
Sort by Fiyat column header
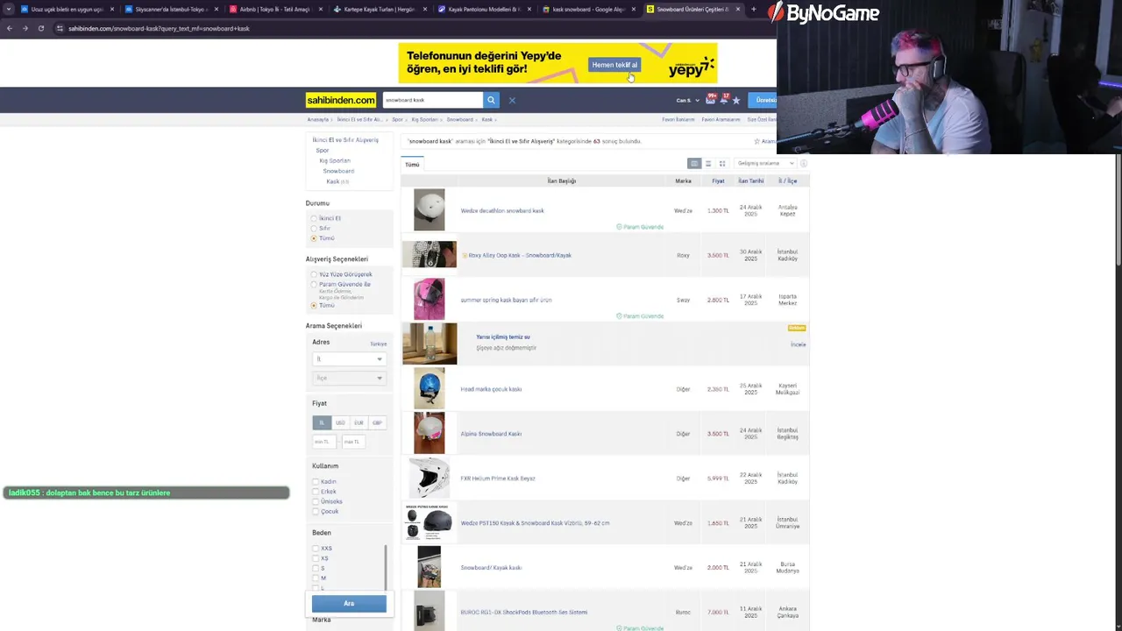[718, 181]
